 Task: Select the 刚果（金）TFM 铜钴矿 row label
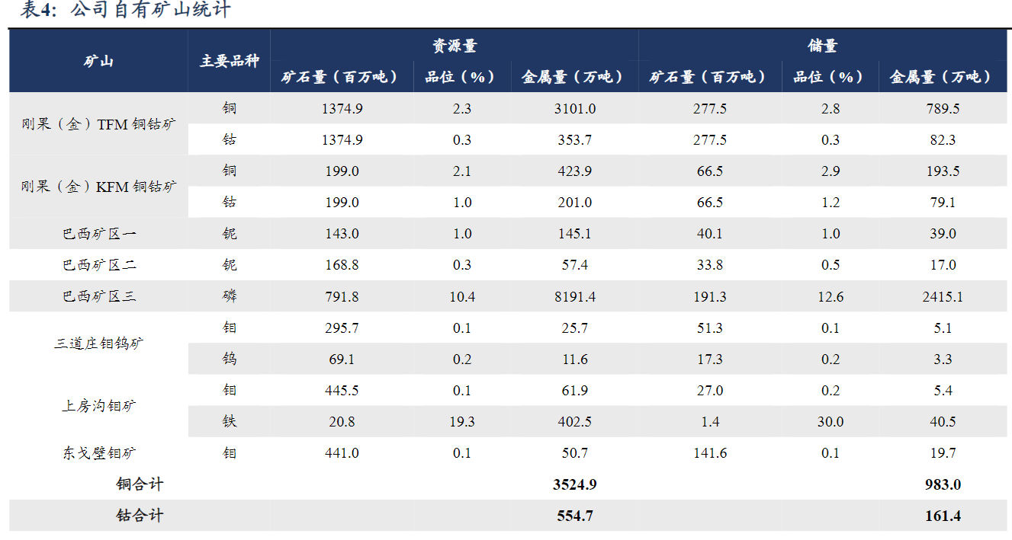click(x=98, y=124)
